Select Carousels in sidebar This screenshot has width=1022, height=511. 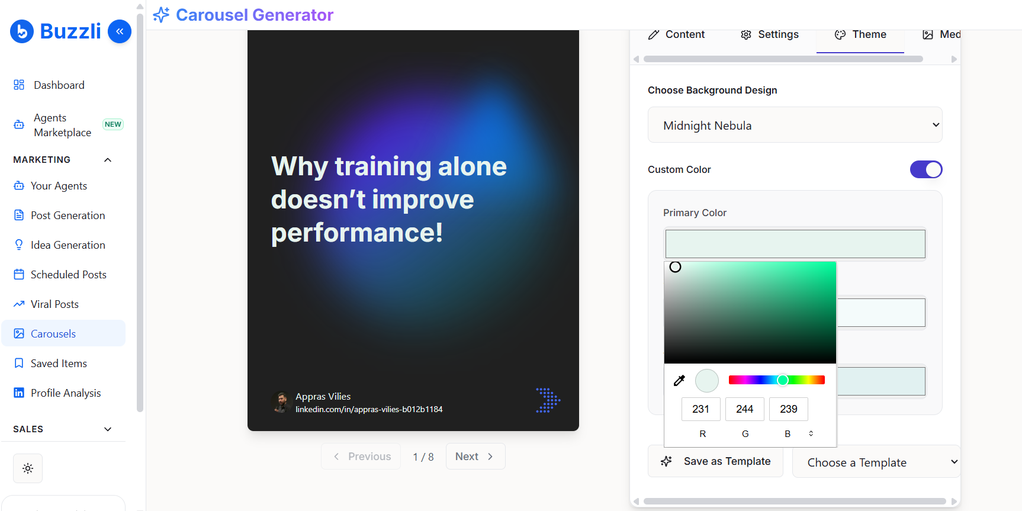tap(63, 333)
